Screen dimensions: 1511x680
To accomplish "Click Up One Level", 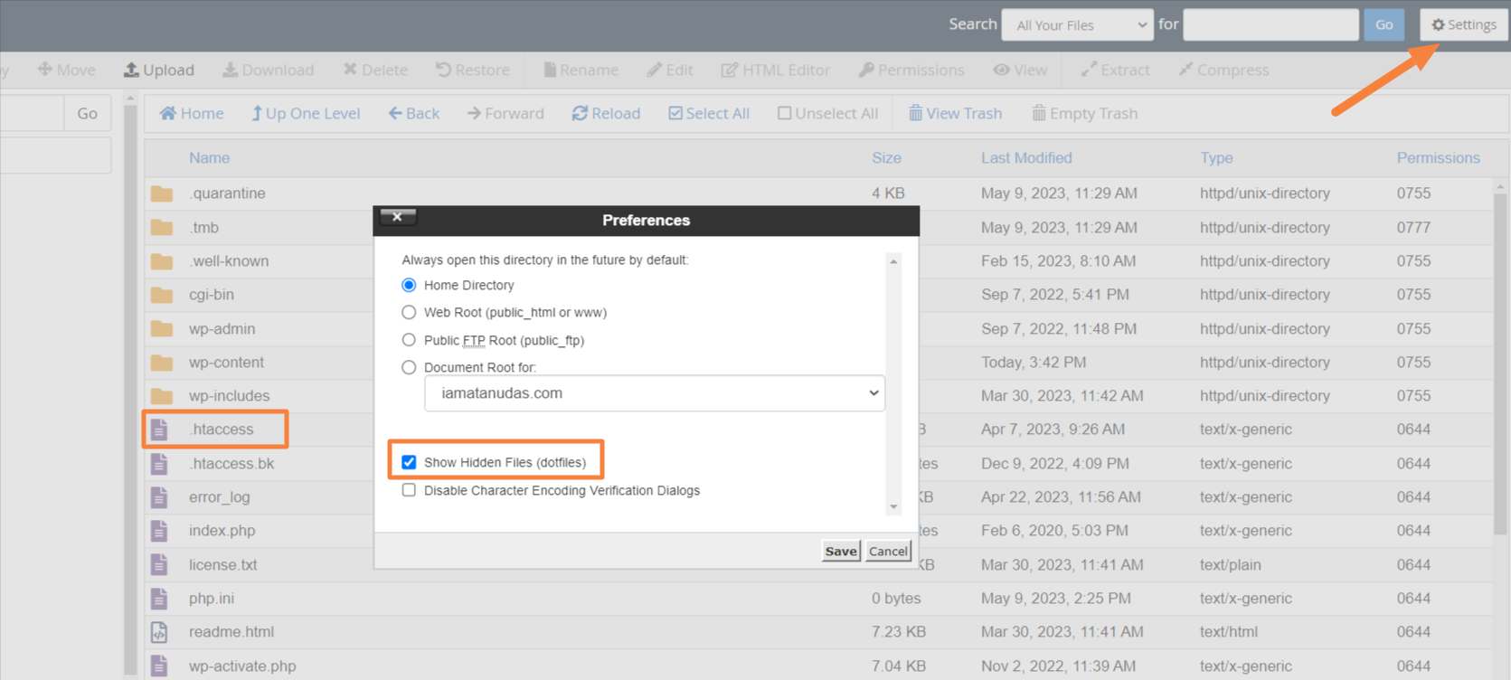I will [x=306, y=113].
